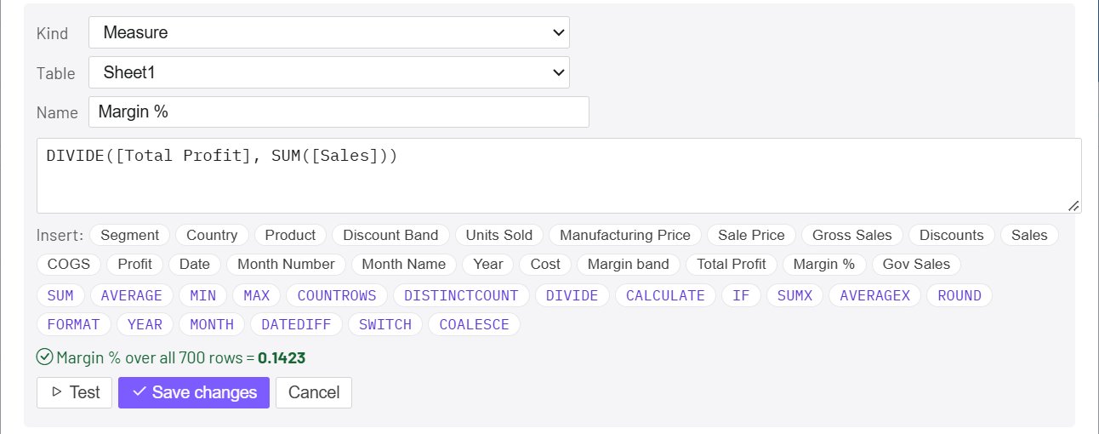Select the result value 0.1423
The height and width of the screenshot is (434, 1099).
(x=282, y=358)
